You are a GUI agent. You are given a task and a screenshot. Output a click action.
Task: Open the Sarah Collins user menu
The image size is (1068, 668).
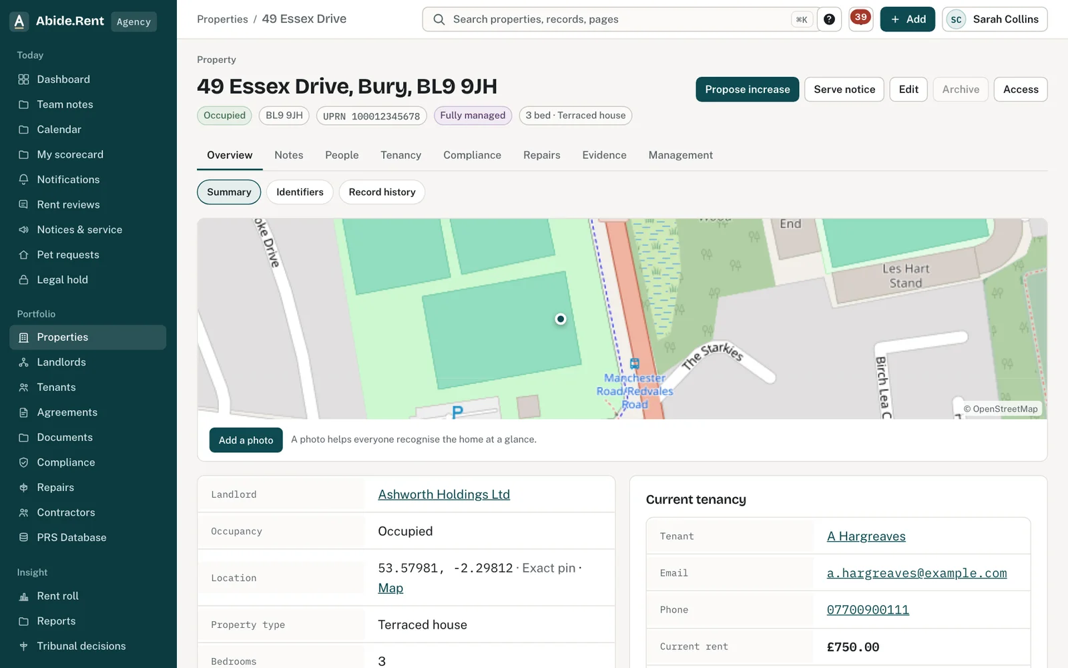tap(995, 19)
